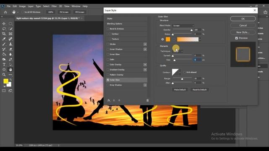Open the Window menu
The image size is (269, 151).
[76, 6]
